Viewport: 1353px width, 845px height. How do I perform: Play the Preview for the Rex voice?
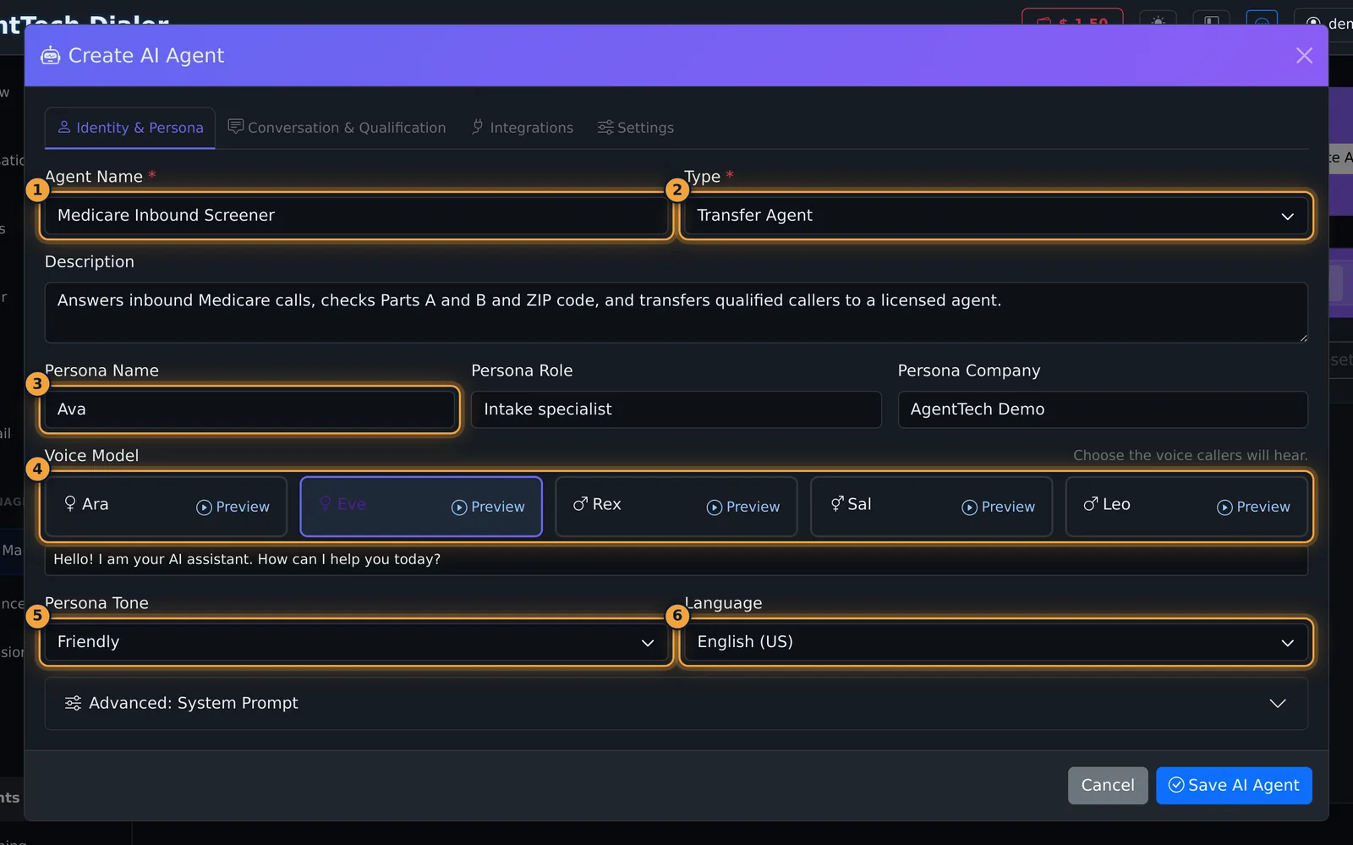tap(744, 507)
